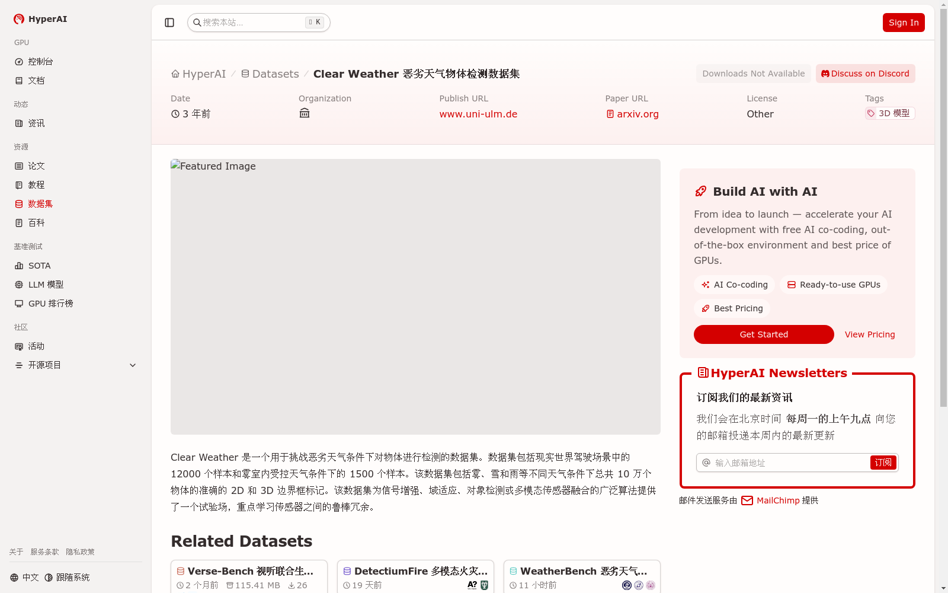
Task: Click the globe icon beside 中文
Action: point(14,578)
